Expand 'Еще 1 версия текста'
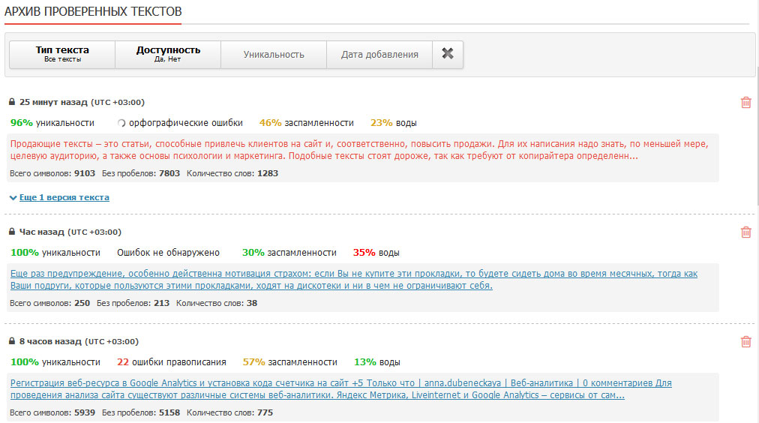 pyautogui.click(x=64, y=197)
